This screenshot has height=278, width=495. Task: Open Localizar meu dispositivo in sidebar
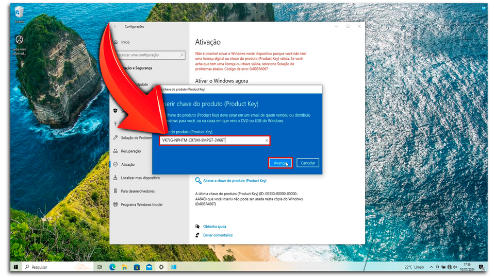(140, 178)
